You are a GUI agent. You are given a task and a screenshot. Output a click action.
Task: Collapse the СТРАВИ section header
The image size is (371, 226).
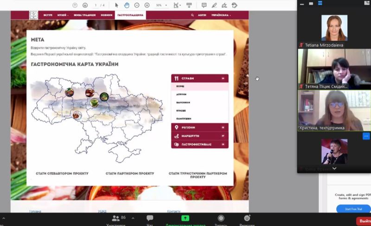pyautogui.click(x=200, y=78)
